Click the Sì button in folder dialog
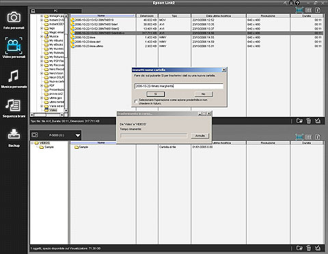 [x=156, y=94]
